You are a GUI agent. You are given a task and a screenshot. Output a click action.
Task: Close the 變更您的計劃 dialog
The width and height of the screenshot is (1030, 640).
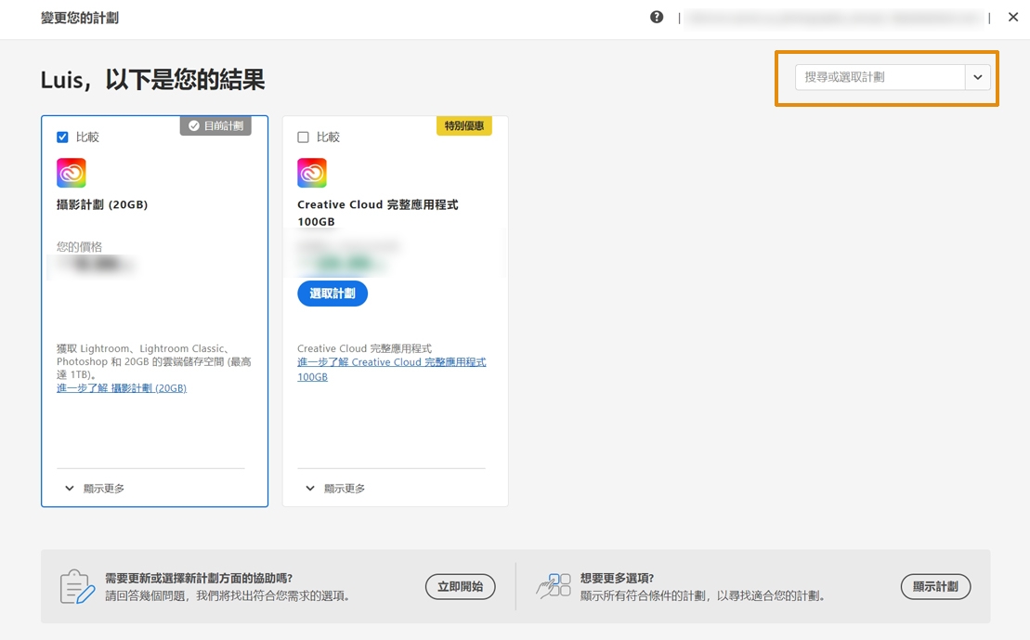(1013, 17)
